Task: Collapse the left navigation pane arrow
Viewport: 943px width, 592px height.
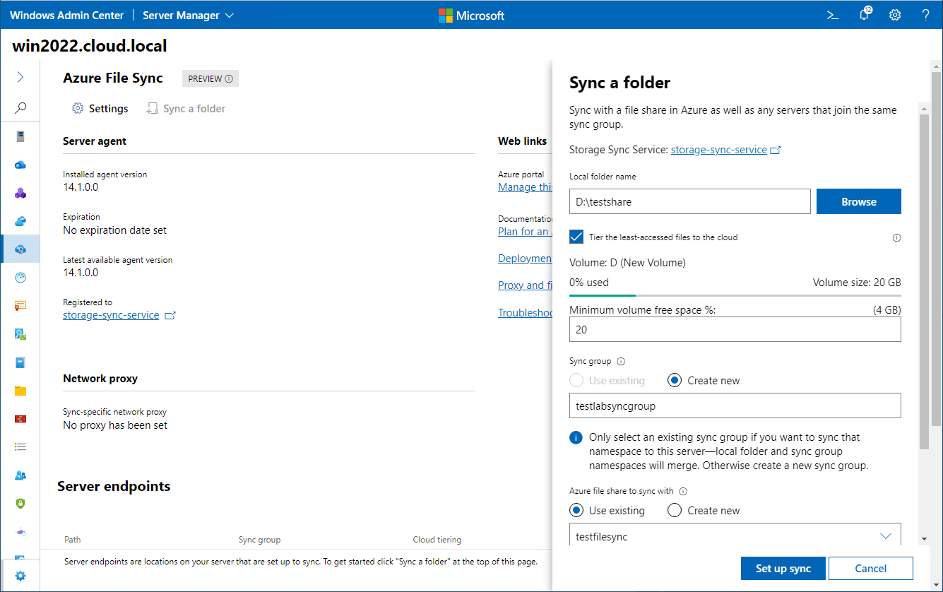Action: click(20, 76)
